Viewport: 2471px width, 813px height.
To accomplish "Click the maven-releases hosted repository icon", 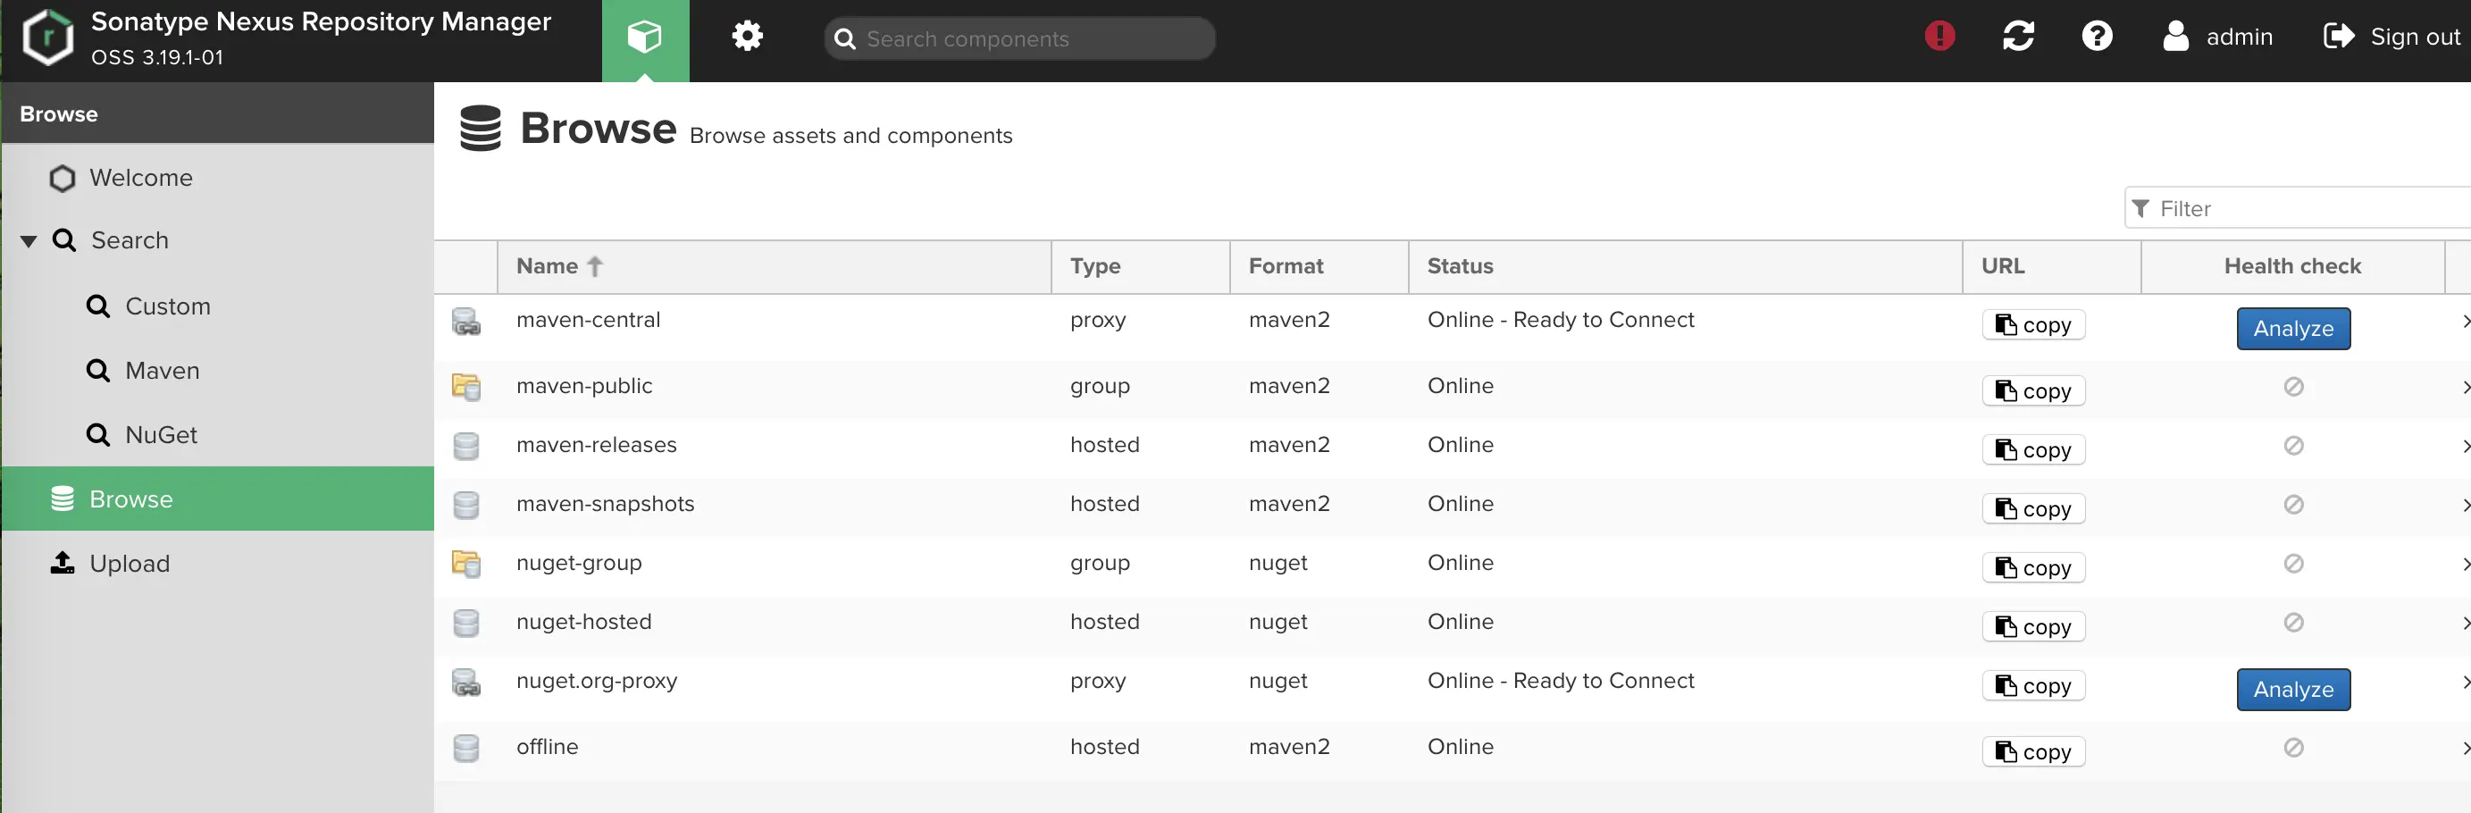I will pos(466,447).
